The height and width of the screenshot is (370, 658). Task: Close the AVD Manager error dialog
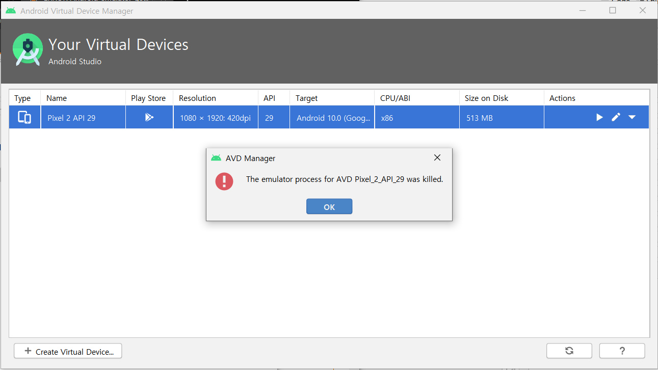[x=437, y=158]
